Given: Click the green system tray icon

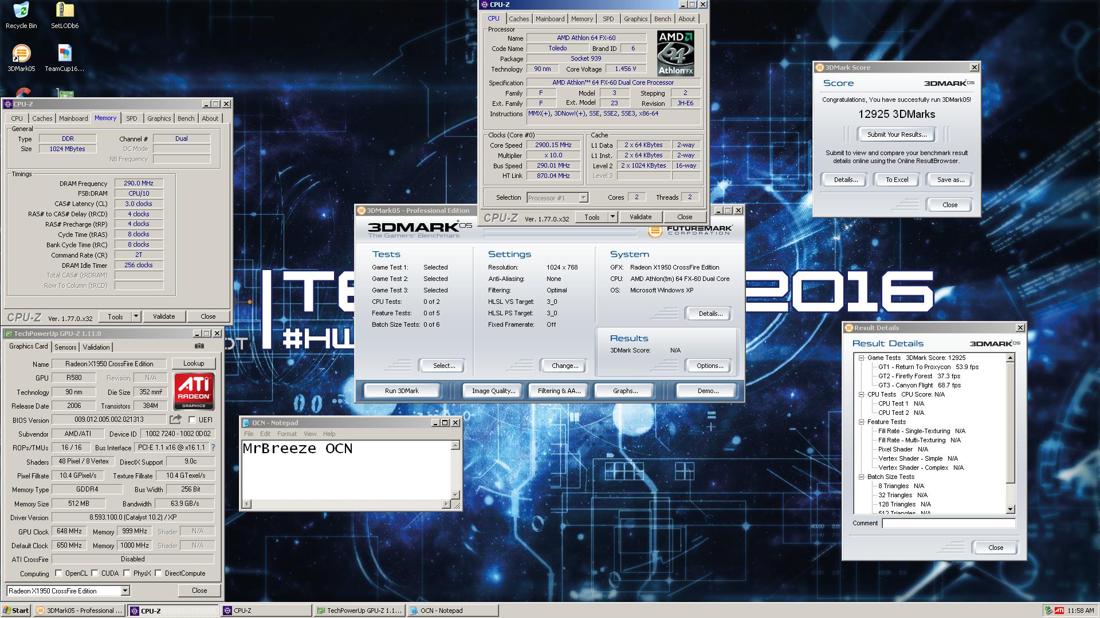Looking at the screenshot, I should click(x=1048, y=611).
